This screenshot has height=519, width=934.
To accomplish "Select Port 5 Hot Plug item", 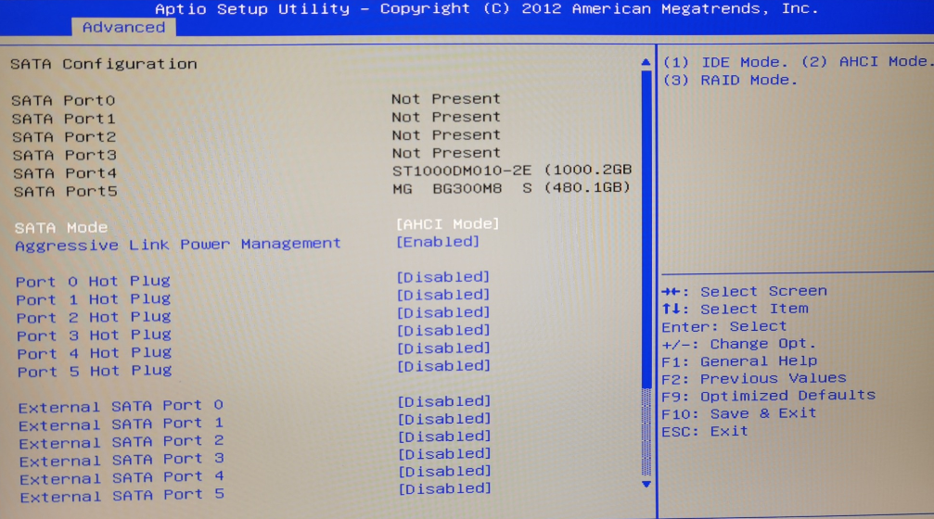I will (x=95, y=371).
